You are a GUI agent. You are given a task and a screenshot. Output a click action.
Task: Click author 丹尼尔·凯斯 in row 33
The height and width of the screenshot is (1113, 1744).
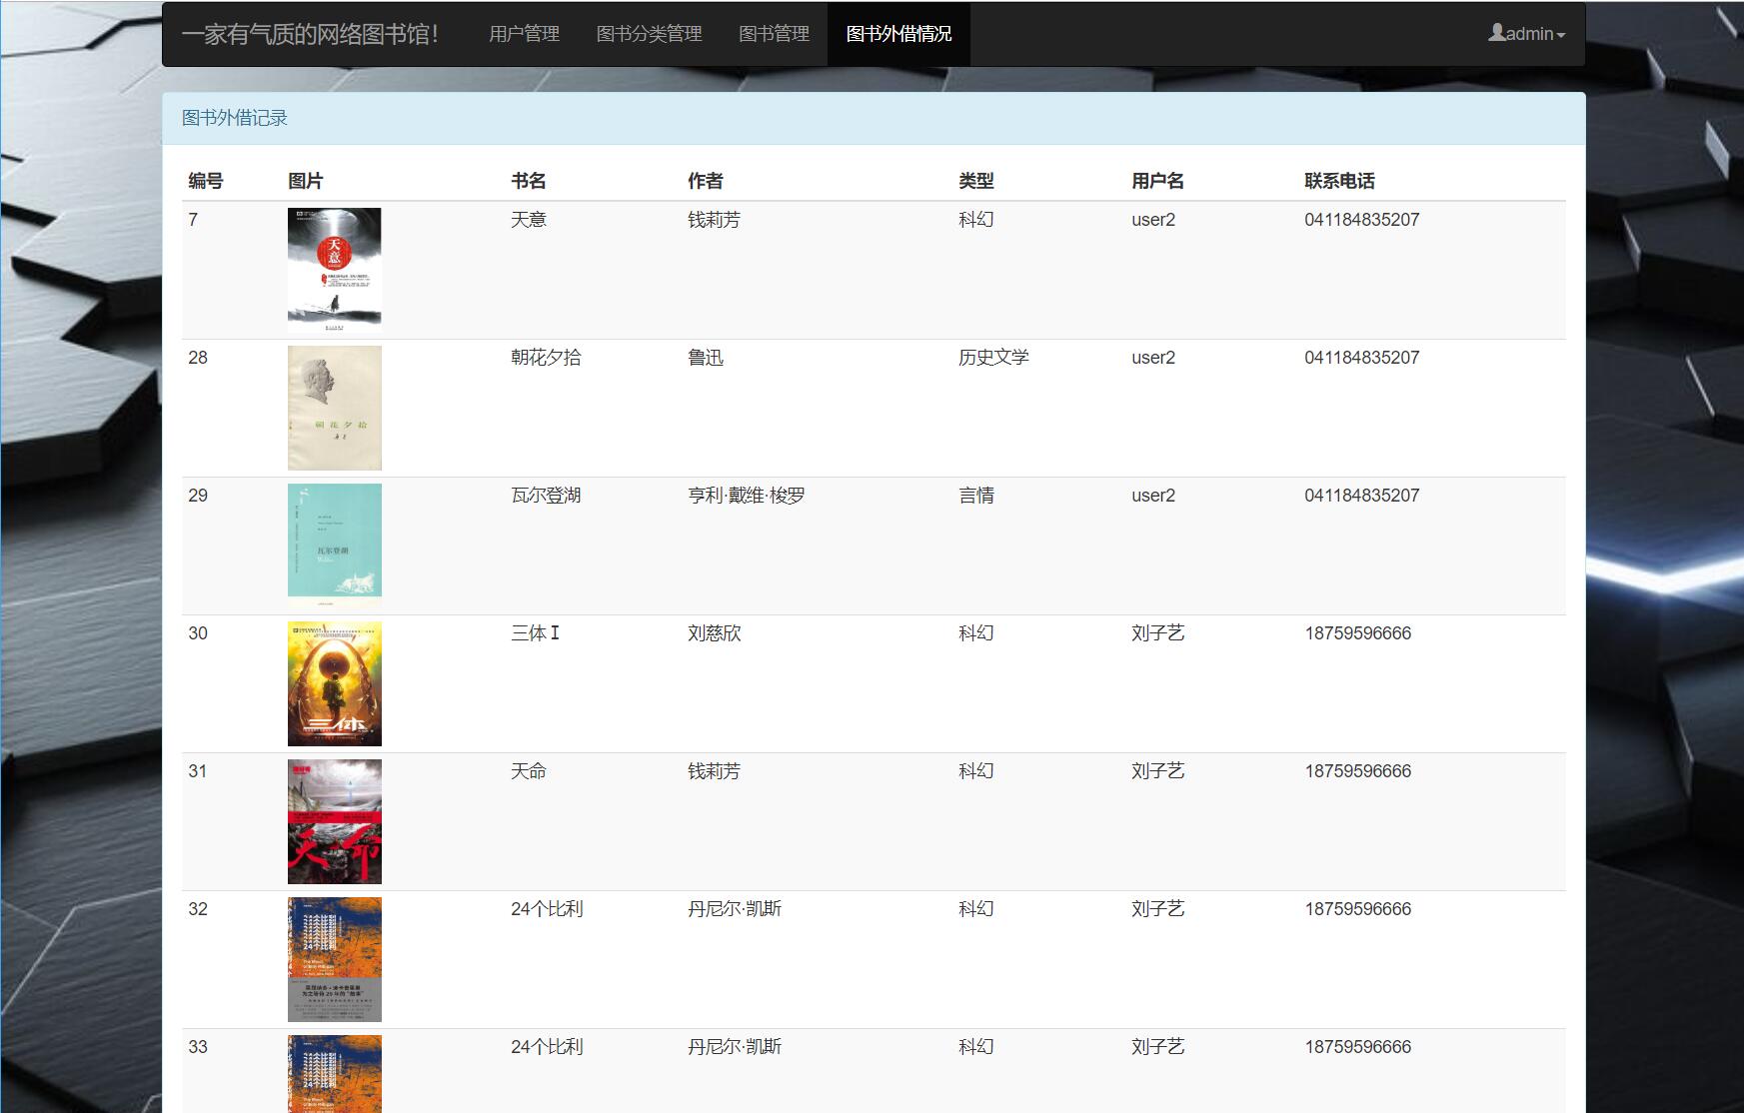pyautogui.click(x=735, y=1047)
